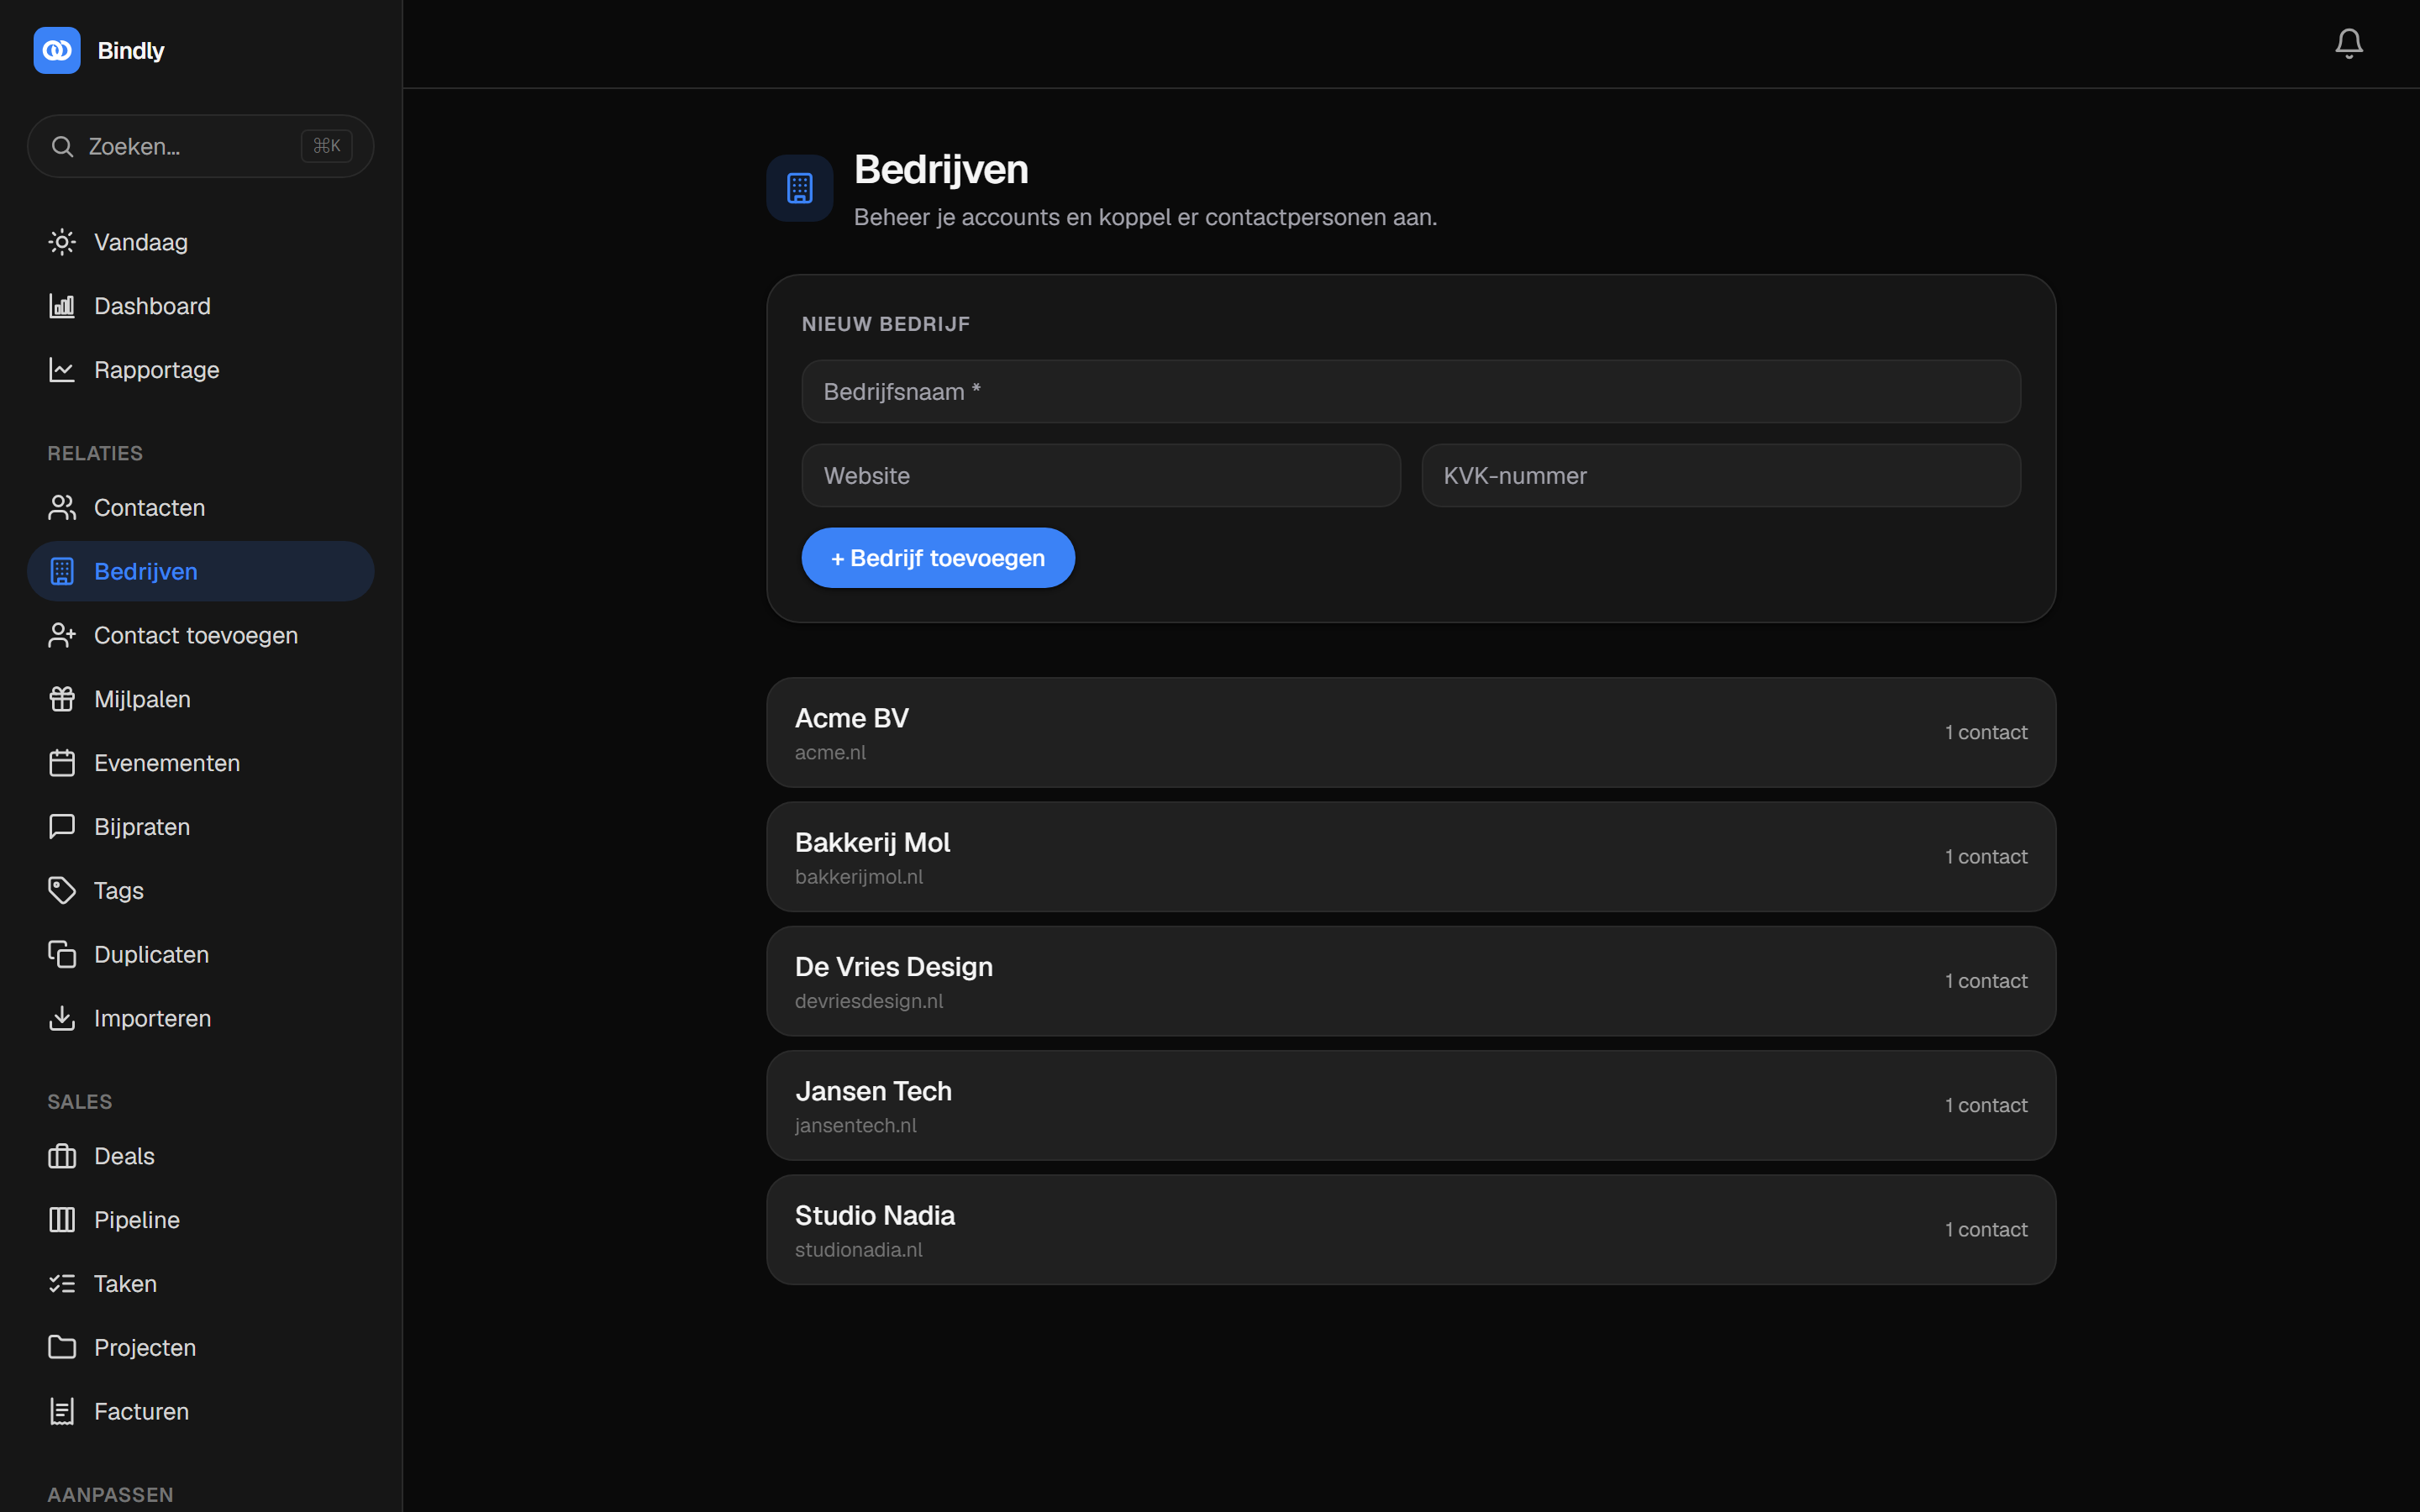Click the Contact toevoegen person-plus icon
Image resolution: width=2420 pixels, height=1512 pixels.
point(62,635)
